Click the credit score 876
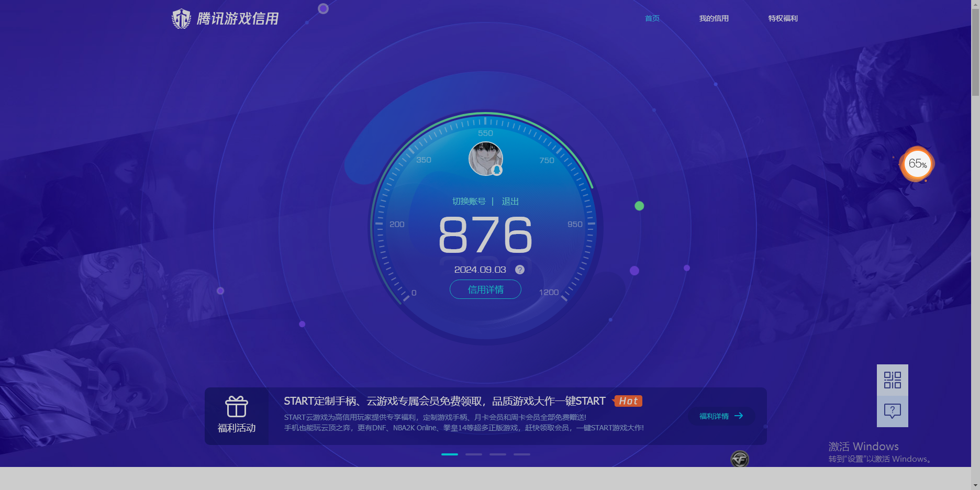Image resolution: width=980 pixels, height=490 pixels. pyautogui.click(x=485, y=235)
